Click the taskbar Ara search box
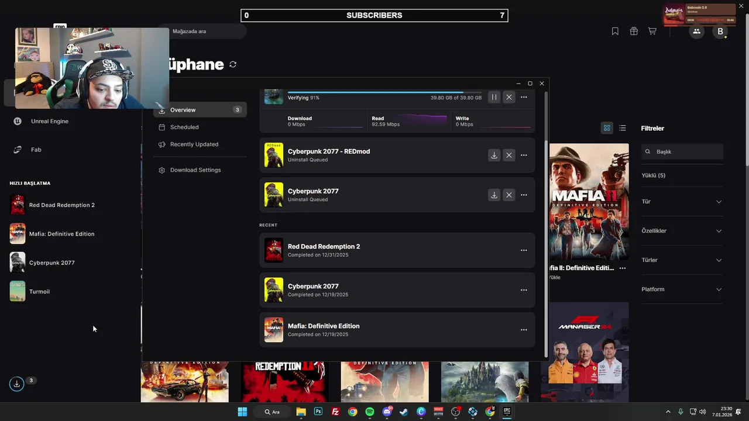The height and width of the screenshot is (421, 749). point(272,412)
